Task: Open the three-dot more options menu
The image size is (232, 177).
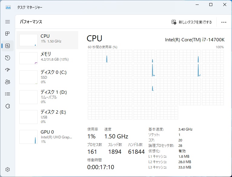Action: [224, 22]
